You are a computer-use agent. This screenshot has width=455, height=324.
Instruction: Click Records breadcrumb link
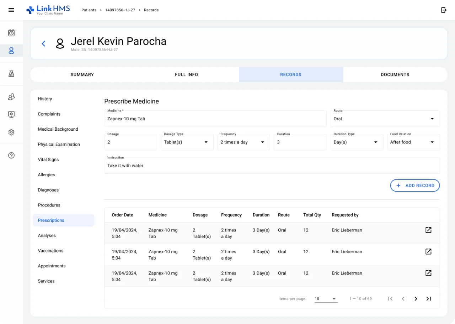(x=151, y=10)
